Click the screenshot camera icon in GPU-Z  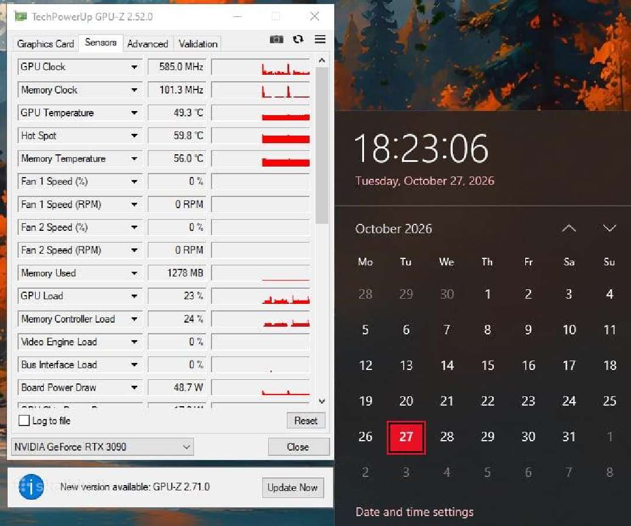click(276, 39)
